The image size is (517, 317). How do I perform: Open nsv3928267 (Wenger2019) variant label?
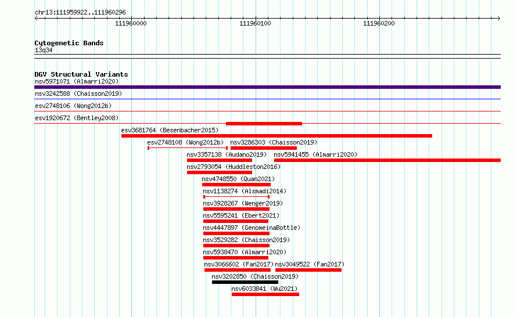point(243,203)
